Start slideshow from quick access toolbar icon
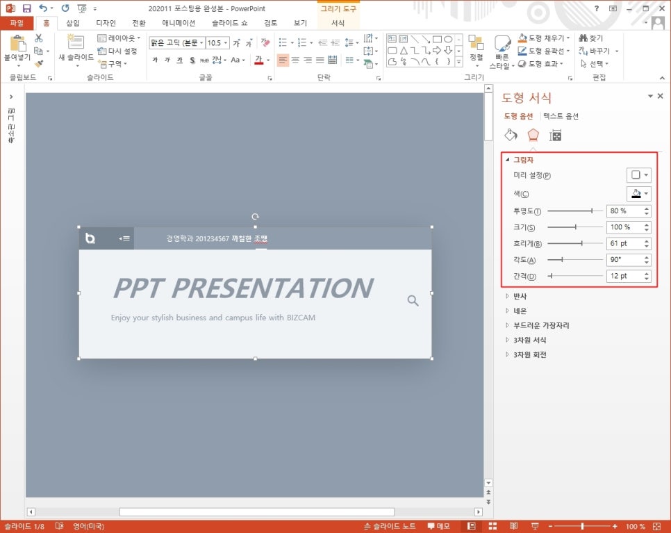The height and width of the screenshot is (533, 671). [x=82, y=8]
